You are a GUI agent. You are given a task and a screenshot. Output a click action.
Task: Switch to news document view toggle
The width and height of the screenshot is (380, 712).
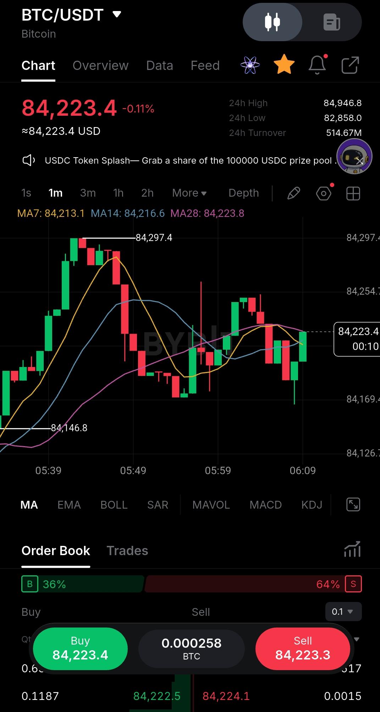332,22
